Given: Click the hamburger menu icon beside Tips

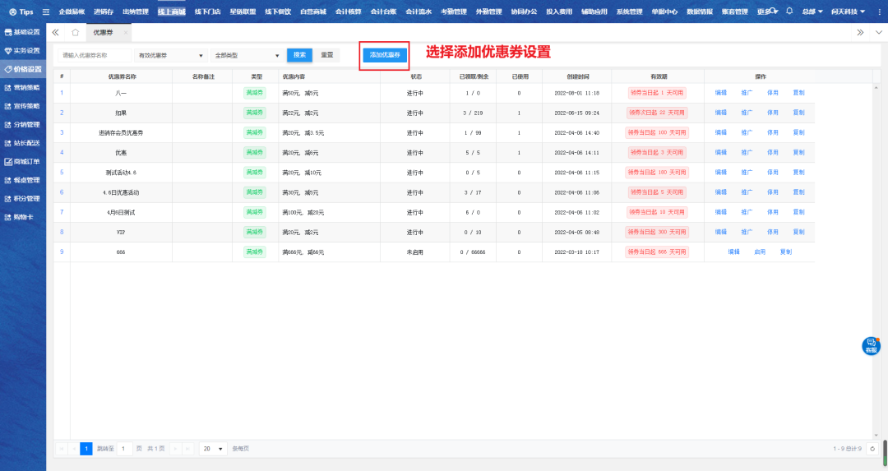Looking at the screenshot, I should 46,12.
